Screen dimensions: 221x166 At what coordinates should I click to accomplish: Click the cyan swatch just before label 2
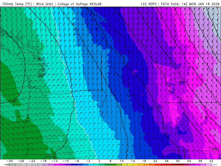96,165
